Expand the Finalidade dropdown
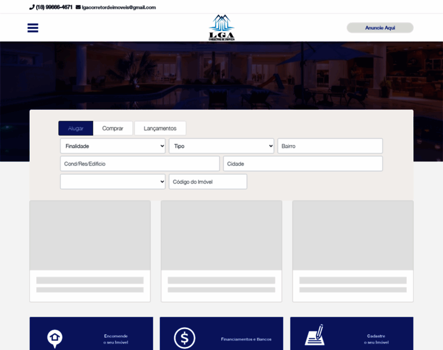 pyautogui.click(x=112, y=146)
